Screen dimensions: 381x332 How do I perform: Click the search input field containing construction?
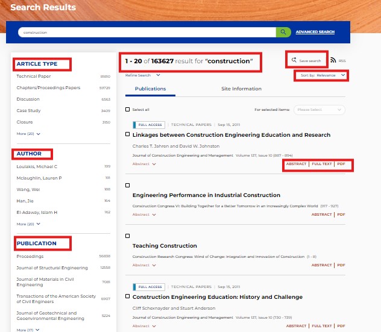coord(145,32)
